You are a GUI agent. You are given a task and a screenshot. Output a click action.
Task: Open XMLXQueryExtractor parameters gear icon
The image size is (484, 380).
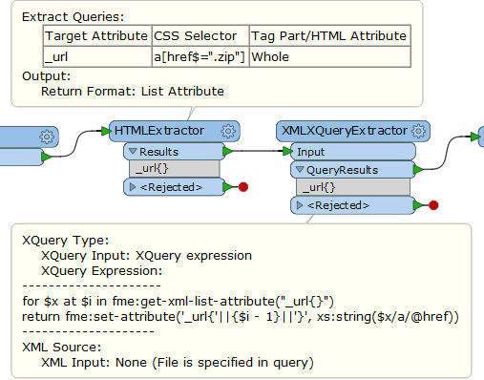(418, 131)
